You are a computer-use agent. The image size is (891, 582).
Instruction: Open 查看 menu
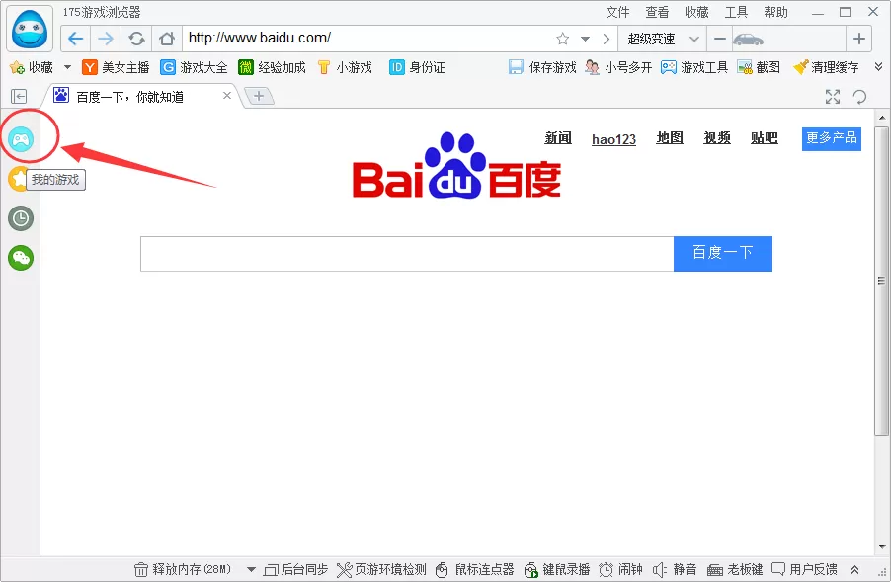pyautogui.click(x=657, y=12)
